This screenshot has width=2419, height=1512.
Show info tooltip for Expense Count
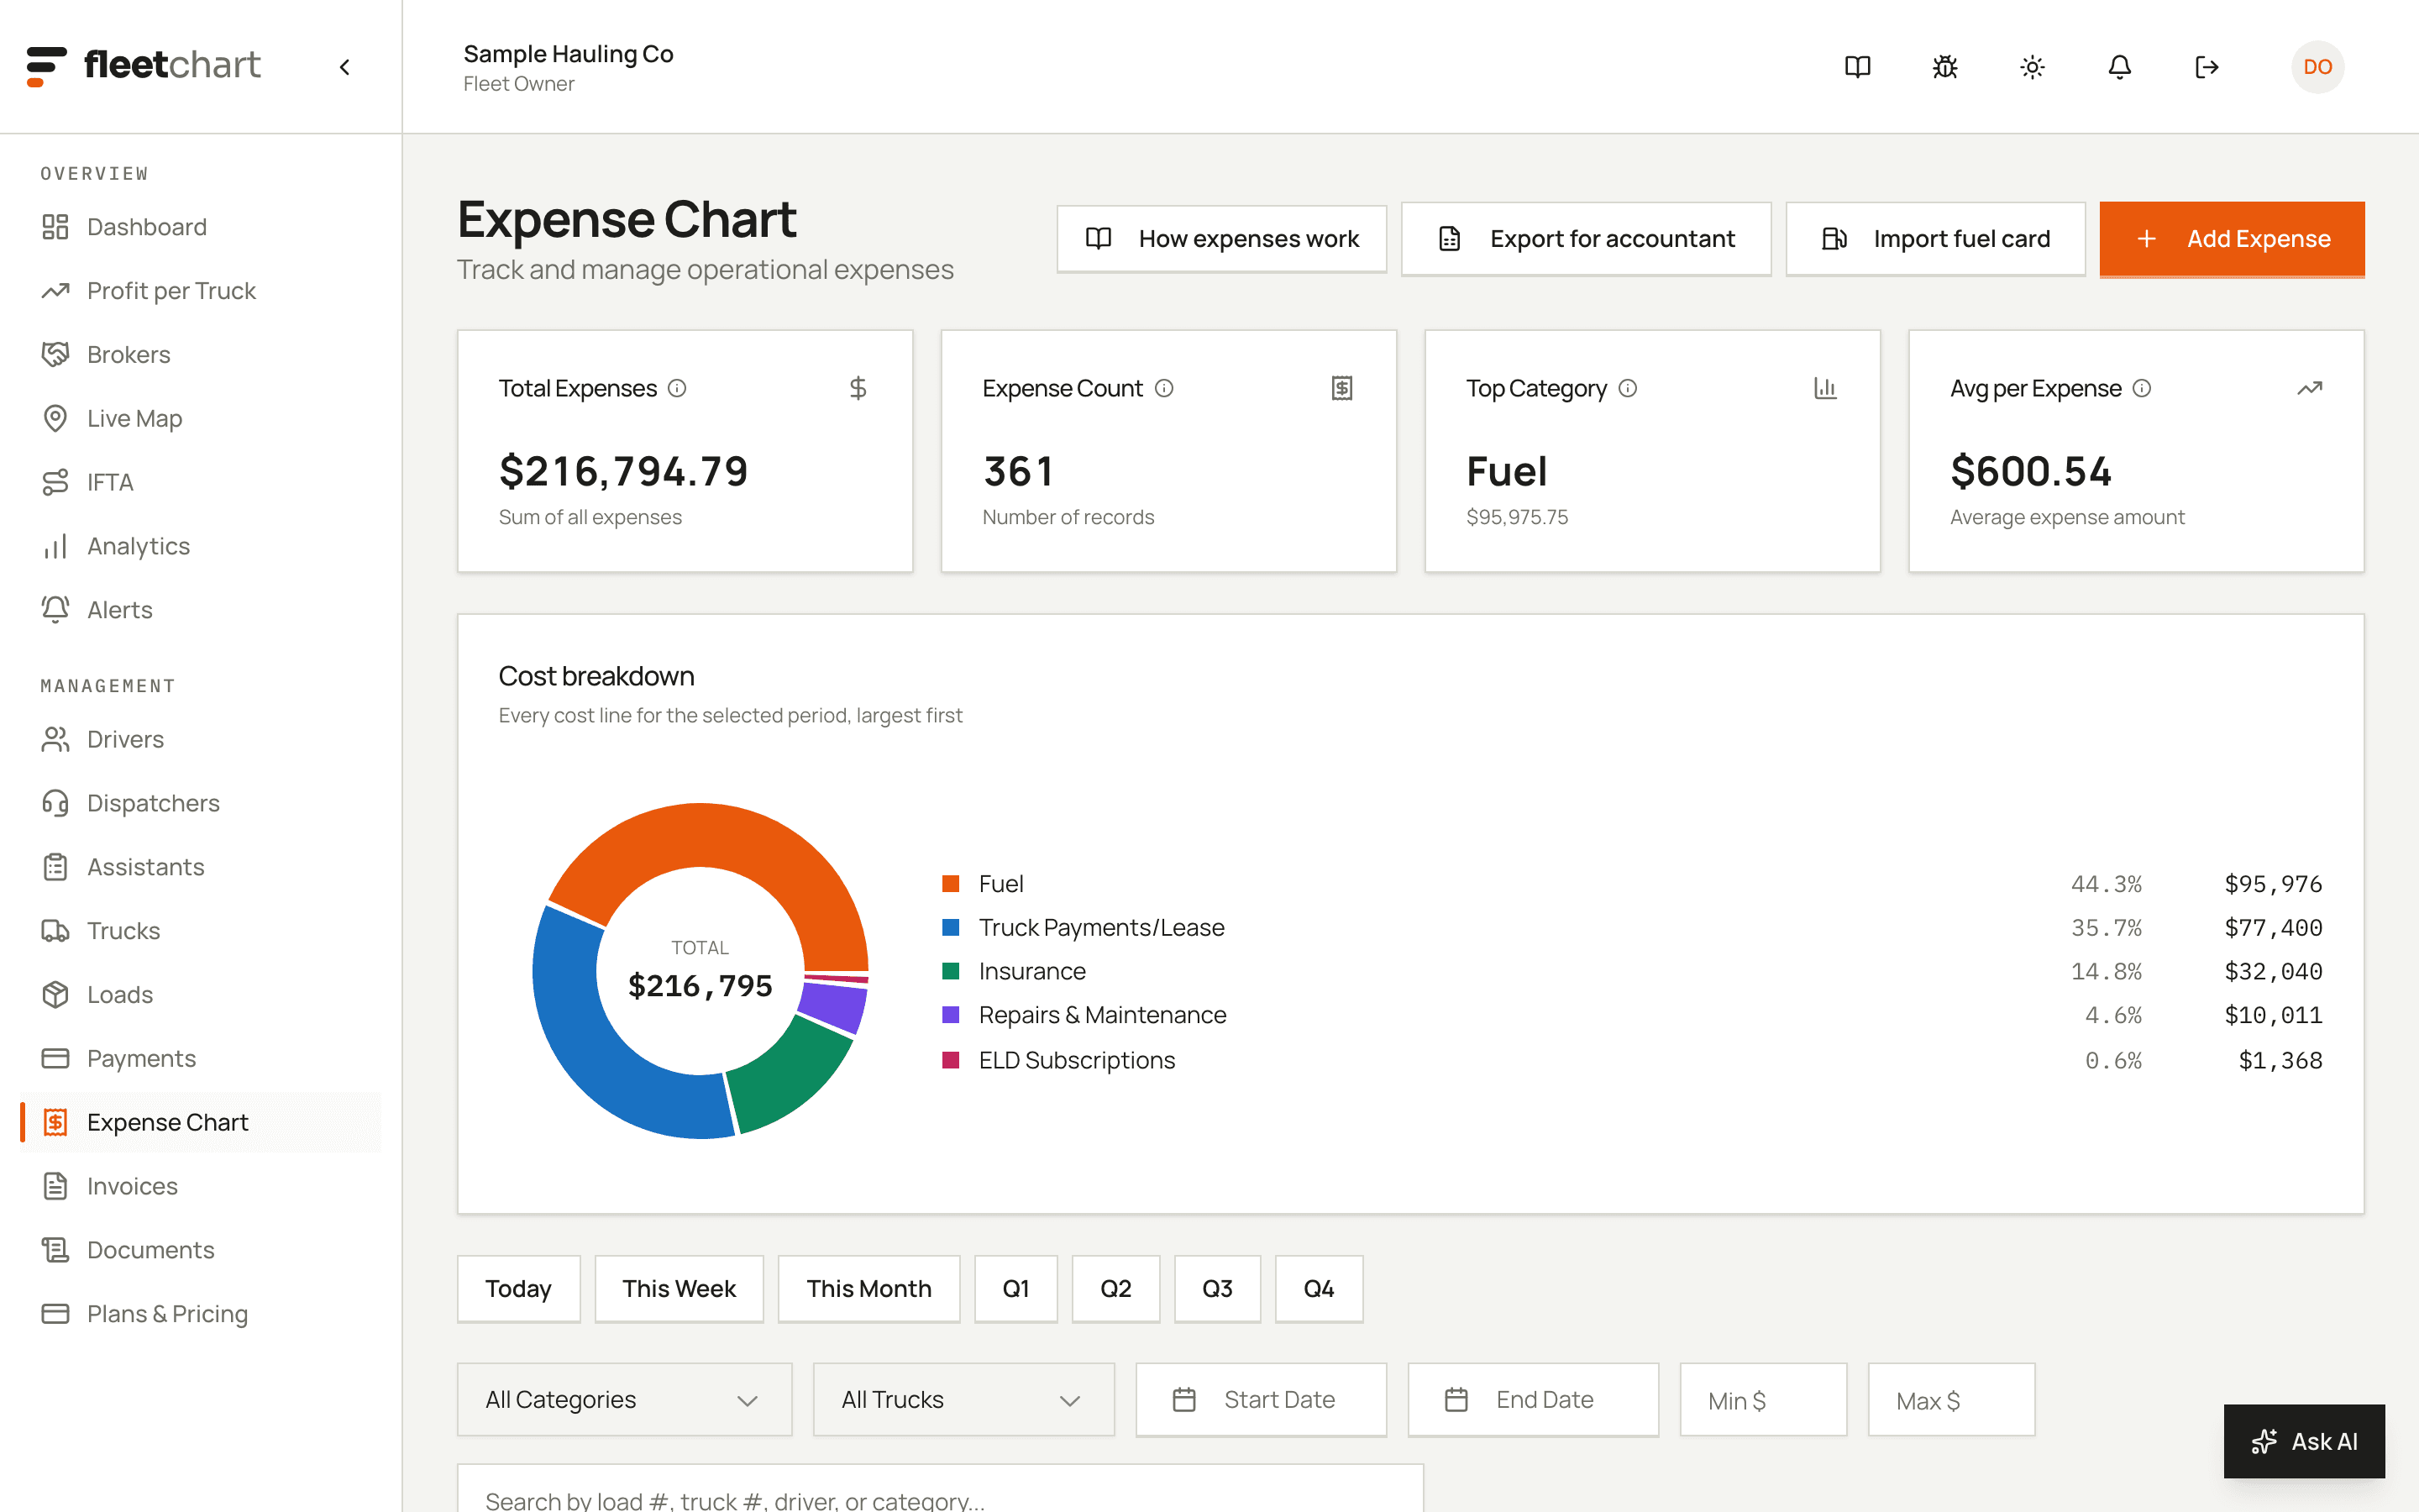click(1164, 388)
